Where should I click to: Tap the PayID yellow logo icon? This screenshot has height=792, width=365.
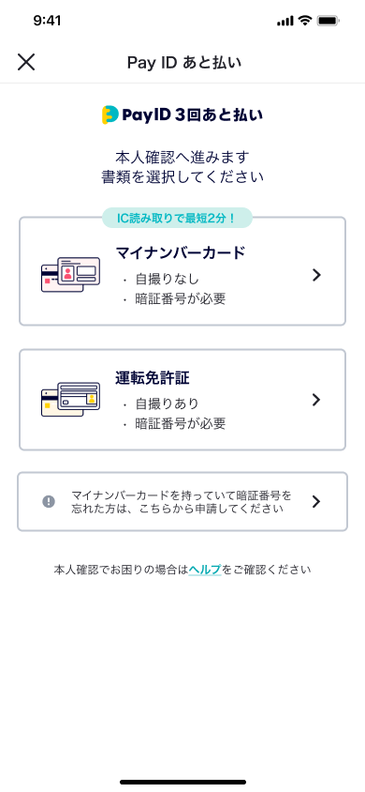109,114
